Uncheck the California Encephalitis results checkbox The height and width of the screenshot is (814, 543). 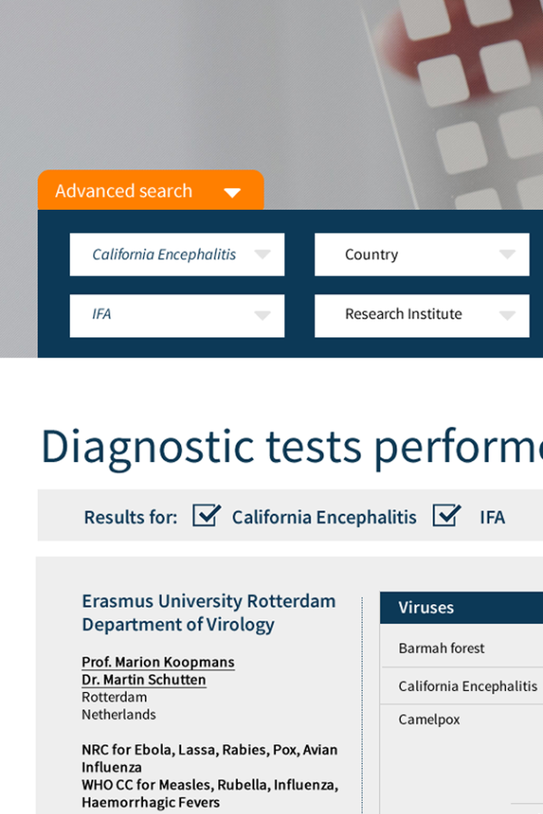(206, 516)
